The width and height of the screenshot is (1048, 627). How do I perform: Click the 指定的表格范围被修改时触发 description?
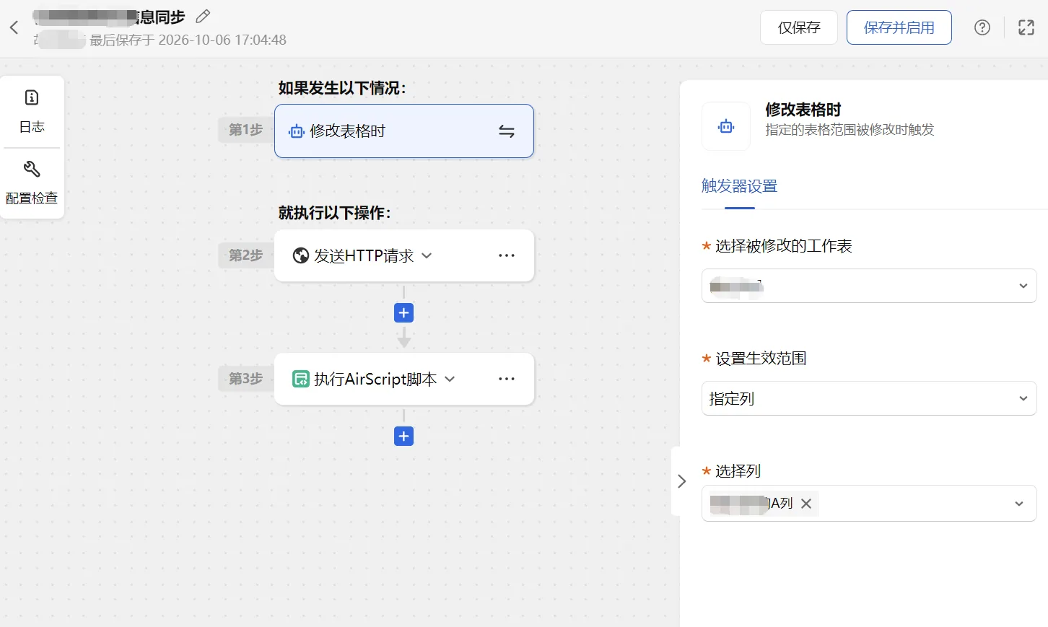click(850, 130)
